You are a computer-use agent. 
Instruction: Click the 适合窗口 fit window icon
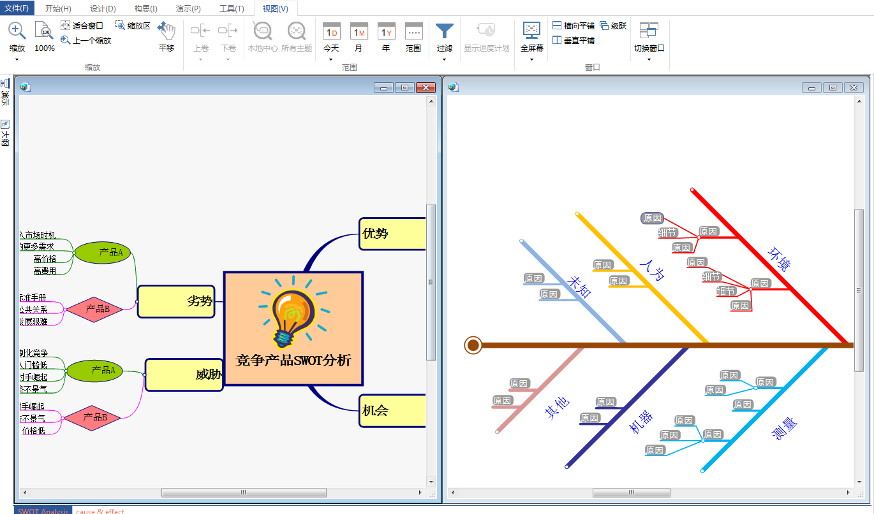click(x=66, y=25)
